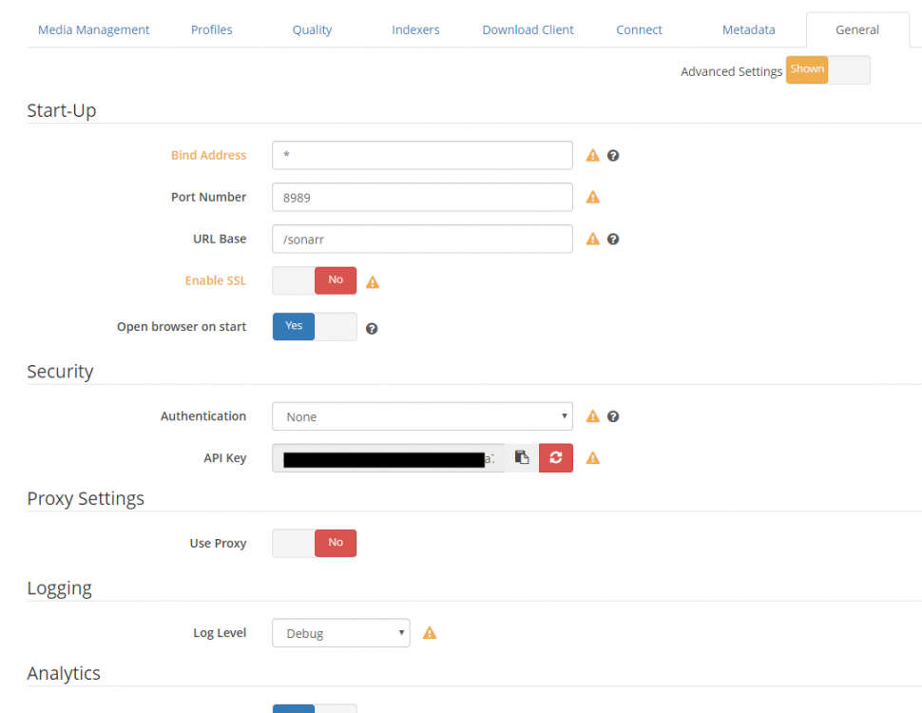Click the URL Base help question icon
Image resolution: width=922 pixels, height=713 pixels.
tap(613, 239)
